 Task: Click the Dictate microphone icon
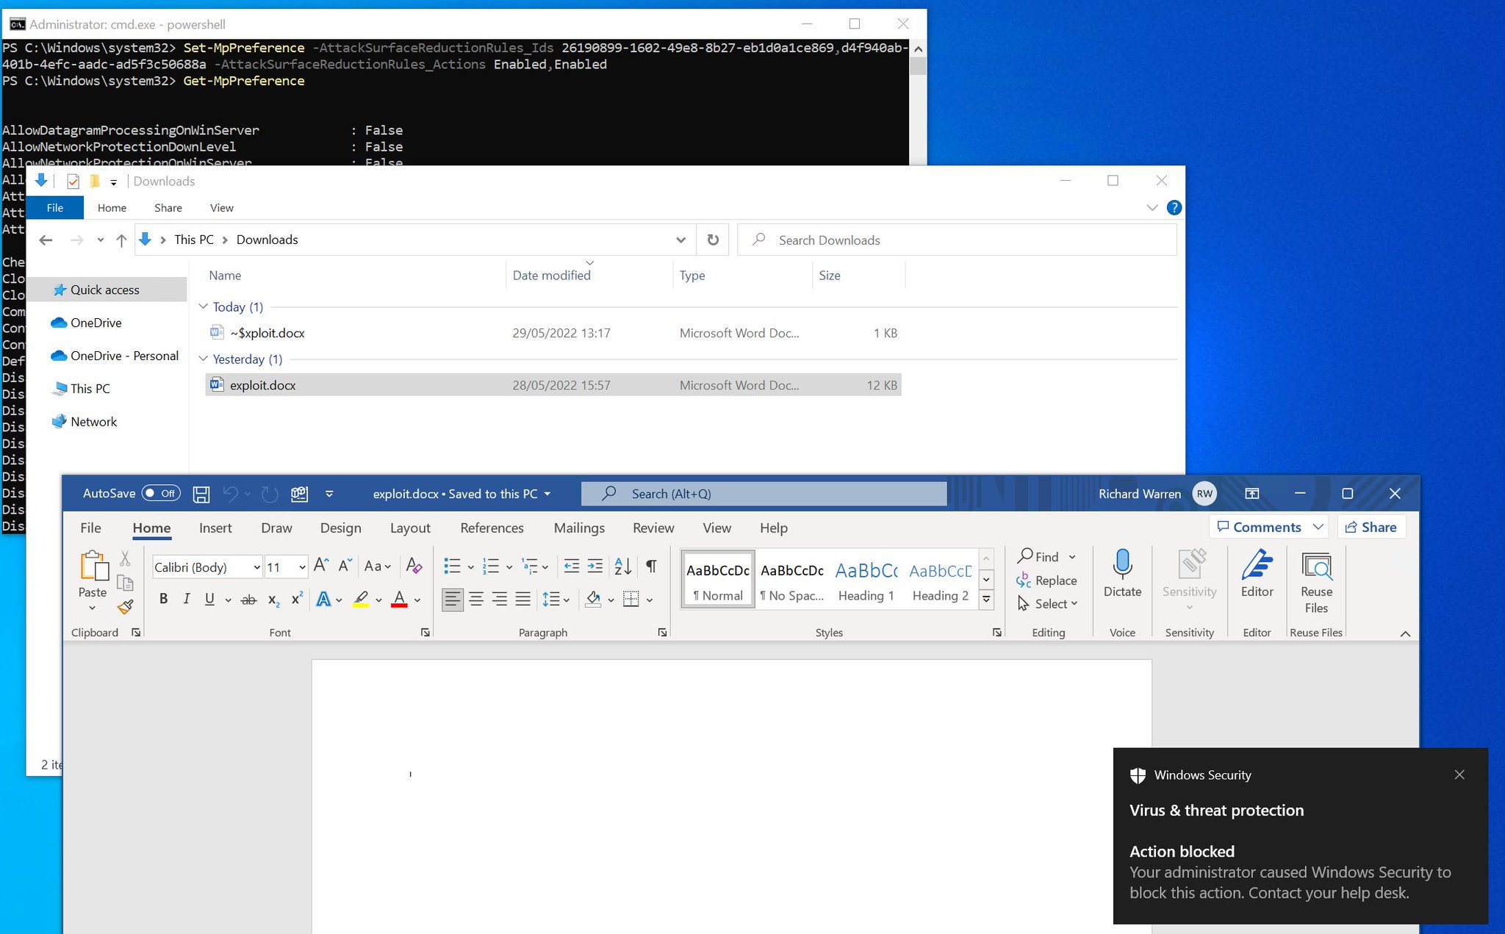click(1122, 564)
